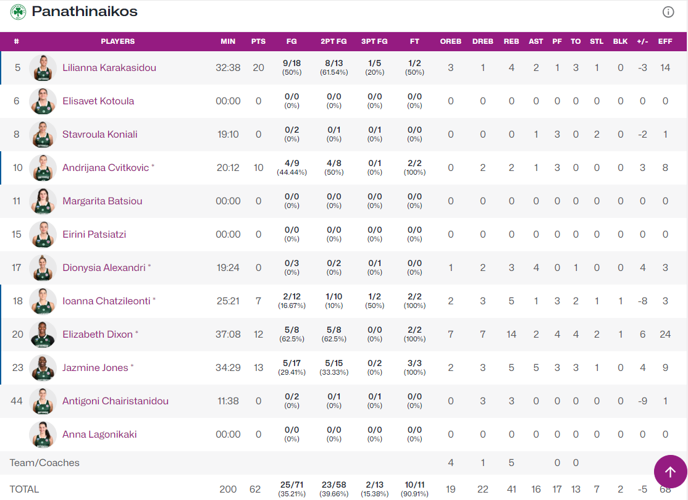Click the Panathinaikos team heading
The height and width of the screenshot is (500, 688).
(85, 11)
